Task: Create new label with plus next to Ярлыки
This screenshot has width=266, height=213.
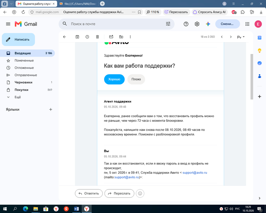Action: 51,110
